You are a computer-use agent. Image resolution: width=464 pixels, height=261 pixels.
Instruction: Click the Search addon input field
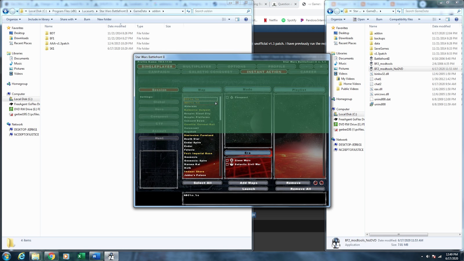pos(222,11)
